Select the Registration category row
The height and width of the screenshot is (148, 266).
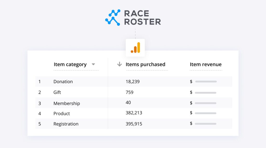pyautogui.click(x=66, y=124)
